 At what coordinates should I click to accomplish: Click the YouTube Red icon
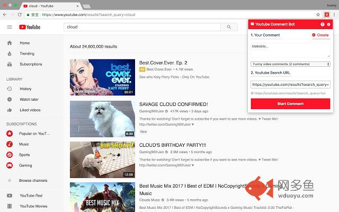[x=10, y=196]
